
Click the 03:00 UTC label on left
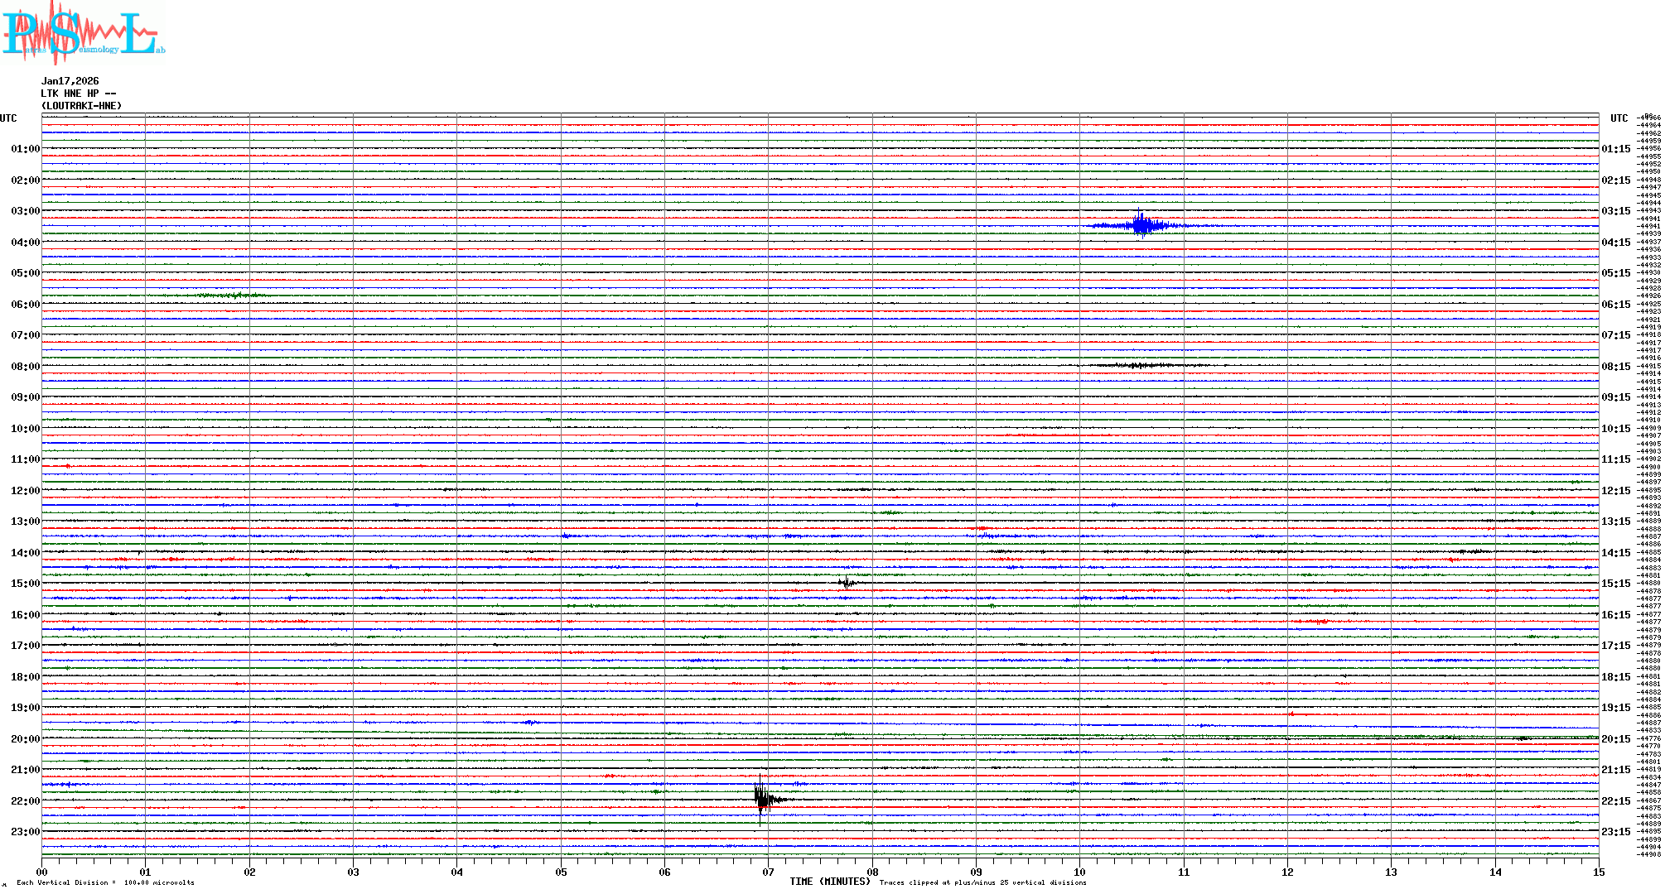tap(25, 211)
